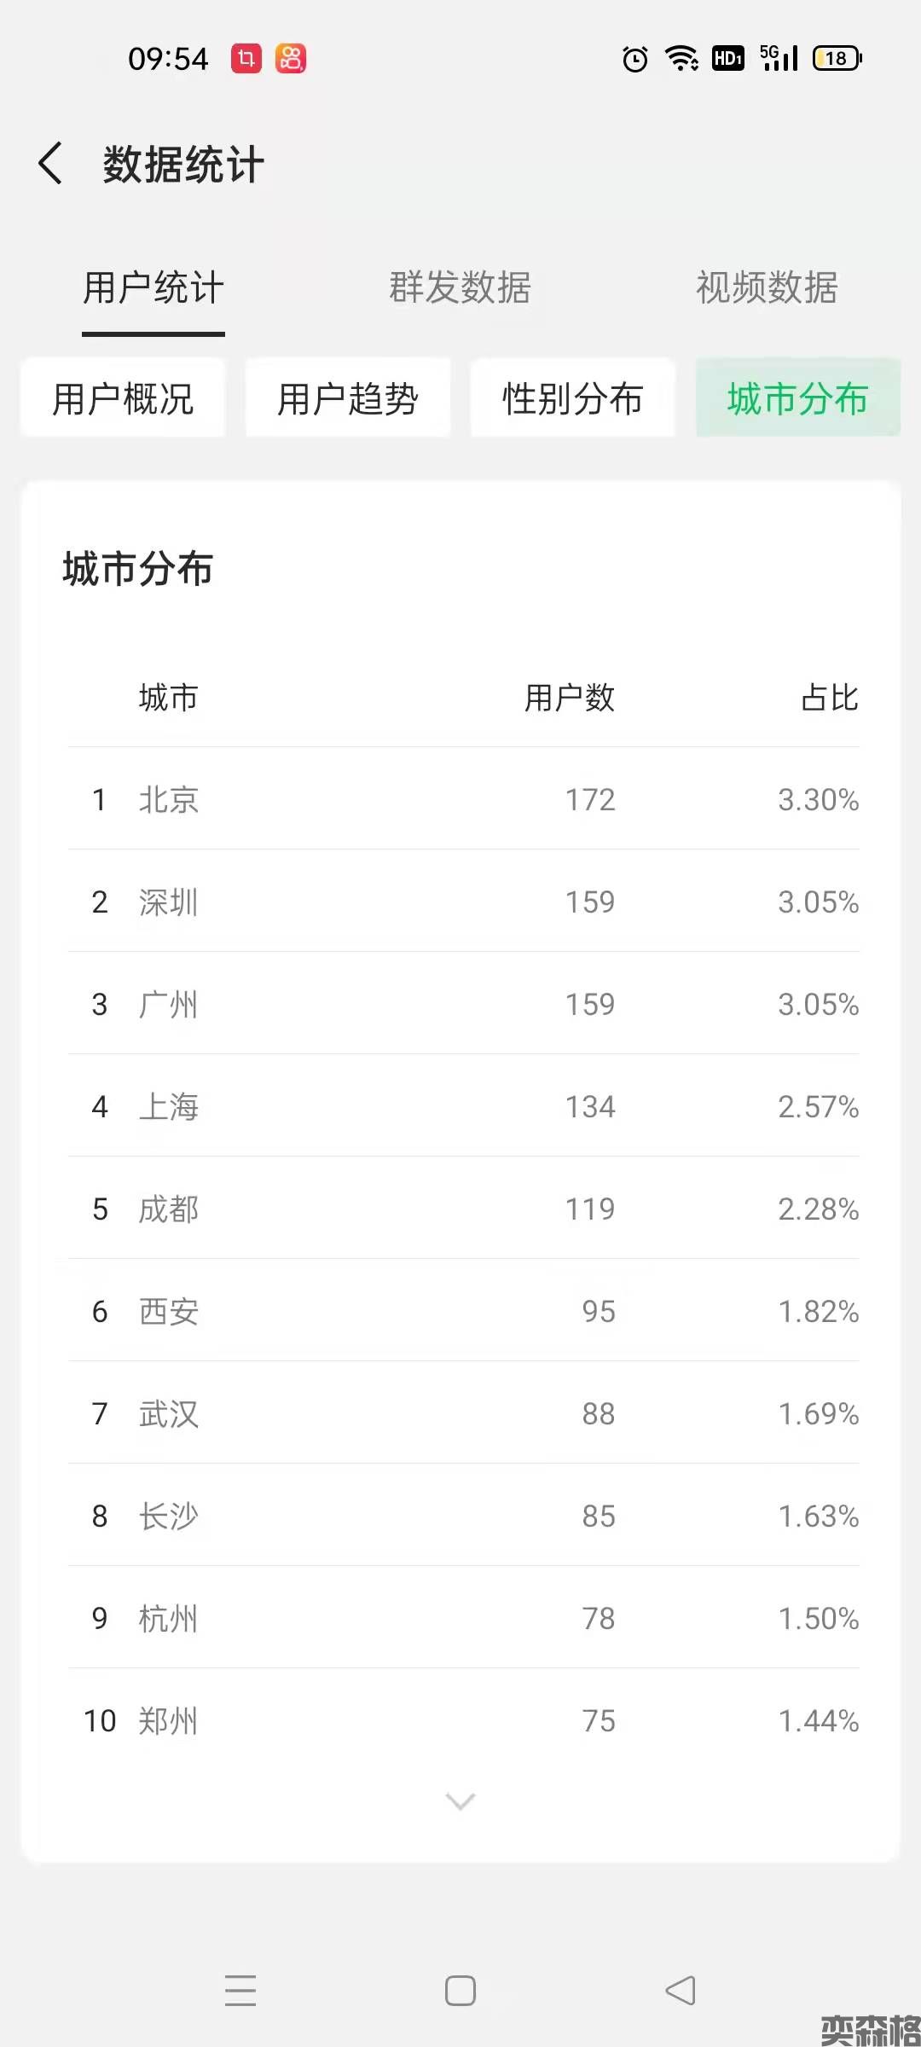Expand the city list with the down chevron

point(460,1801)
